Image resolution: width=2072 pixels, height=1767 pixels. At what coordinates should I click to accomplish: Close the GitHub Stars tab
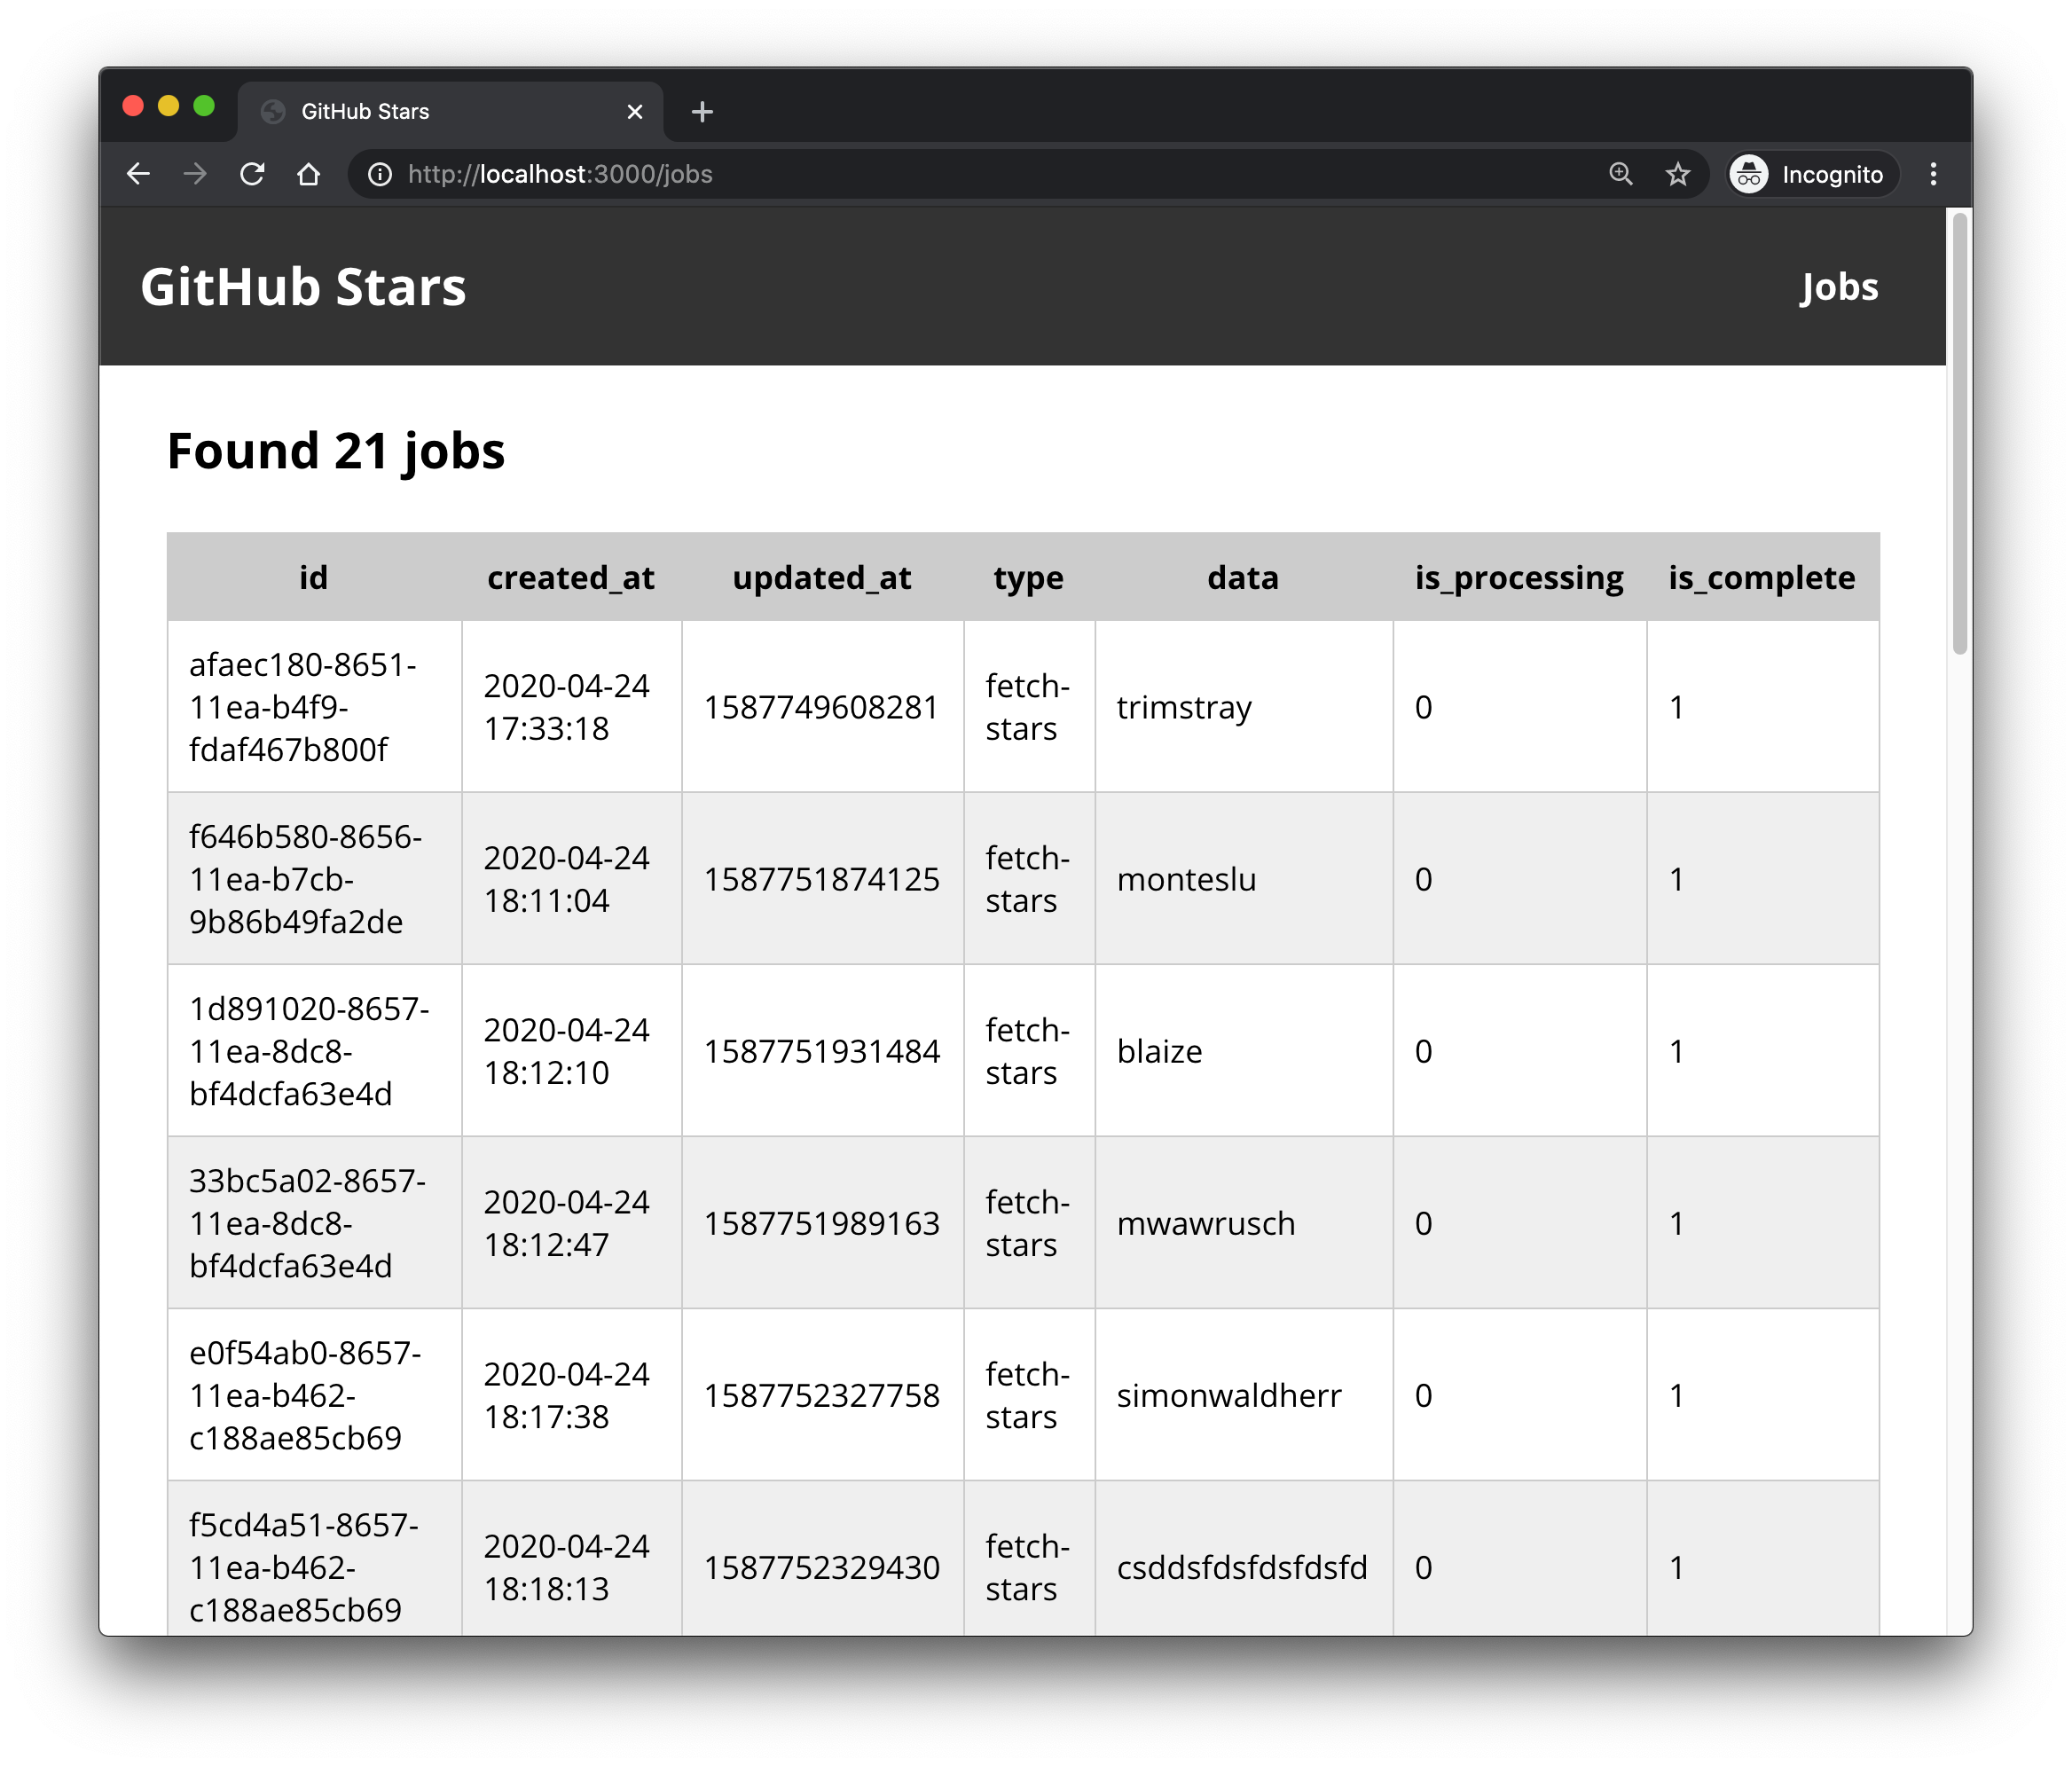click(634, 112)
